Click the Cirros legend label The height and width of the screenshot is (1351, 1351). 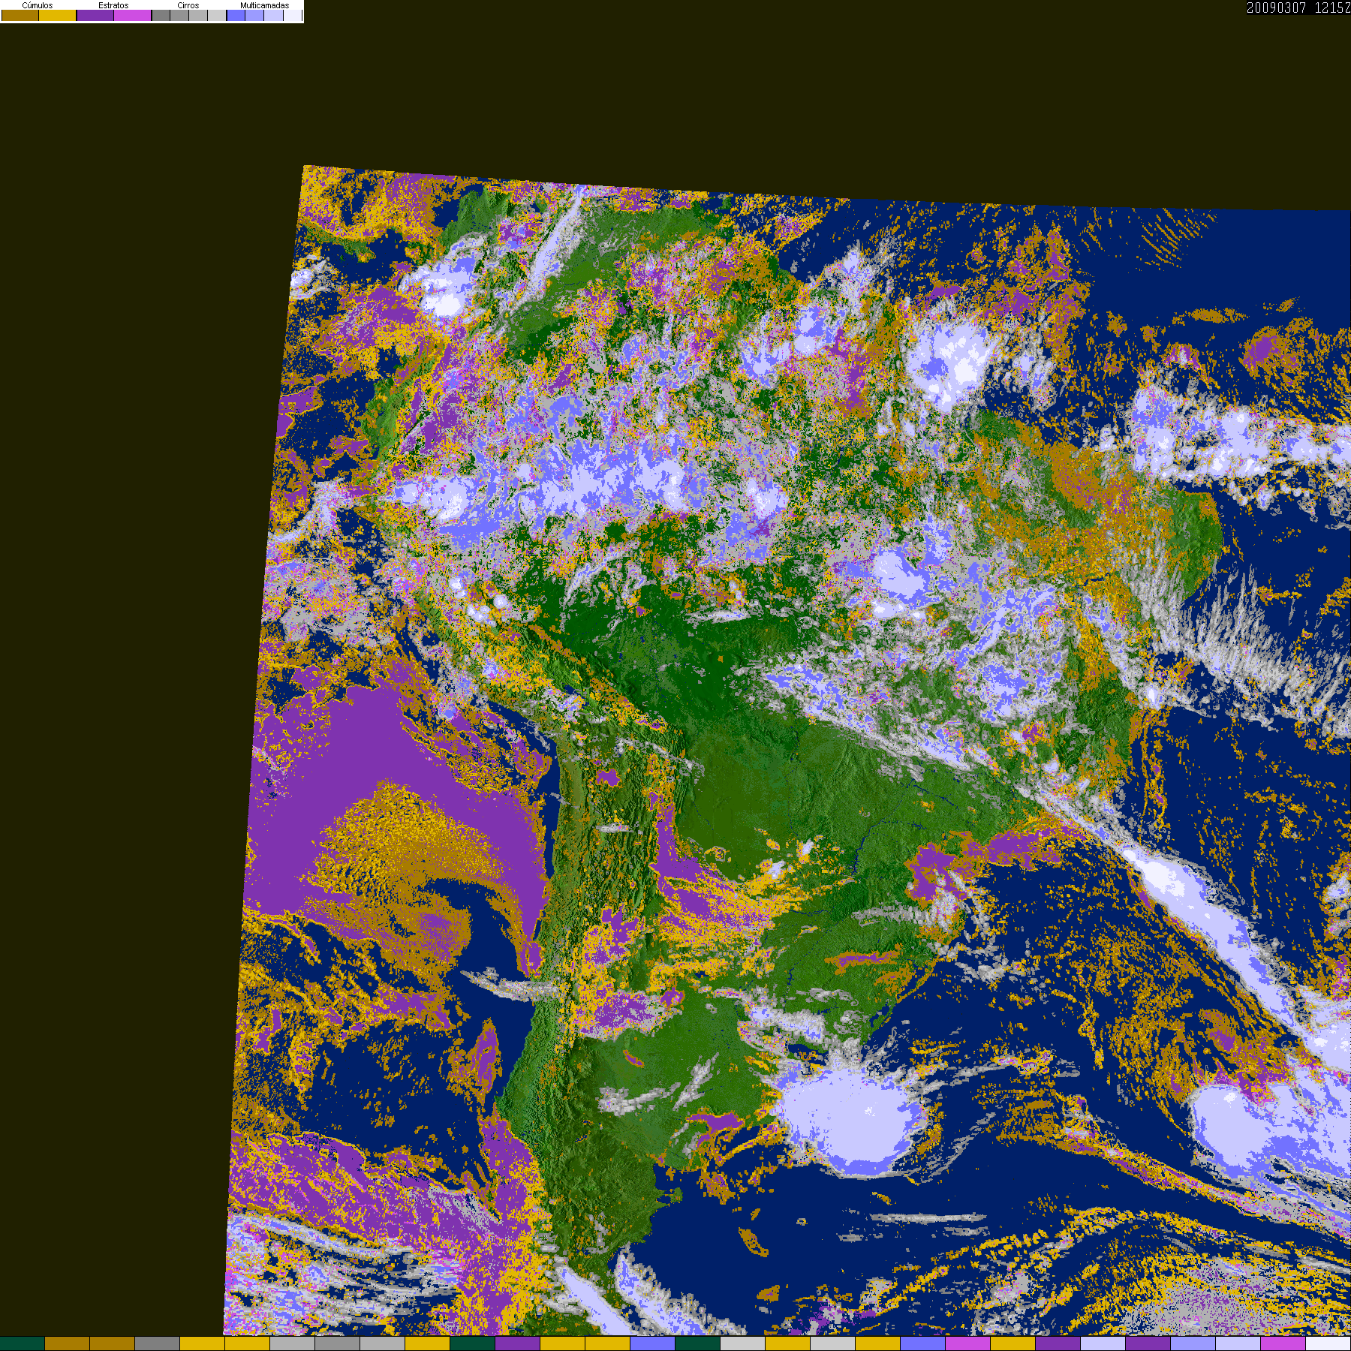pyautogui.click(x=188, y=5)
